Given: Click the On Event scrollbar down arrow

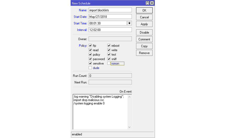Looking at the screenshot, I should coord(130,127).
